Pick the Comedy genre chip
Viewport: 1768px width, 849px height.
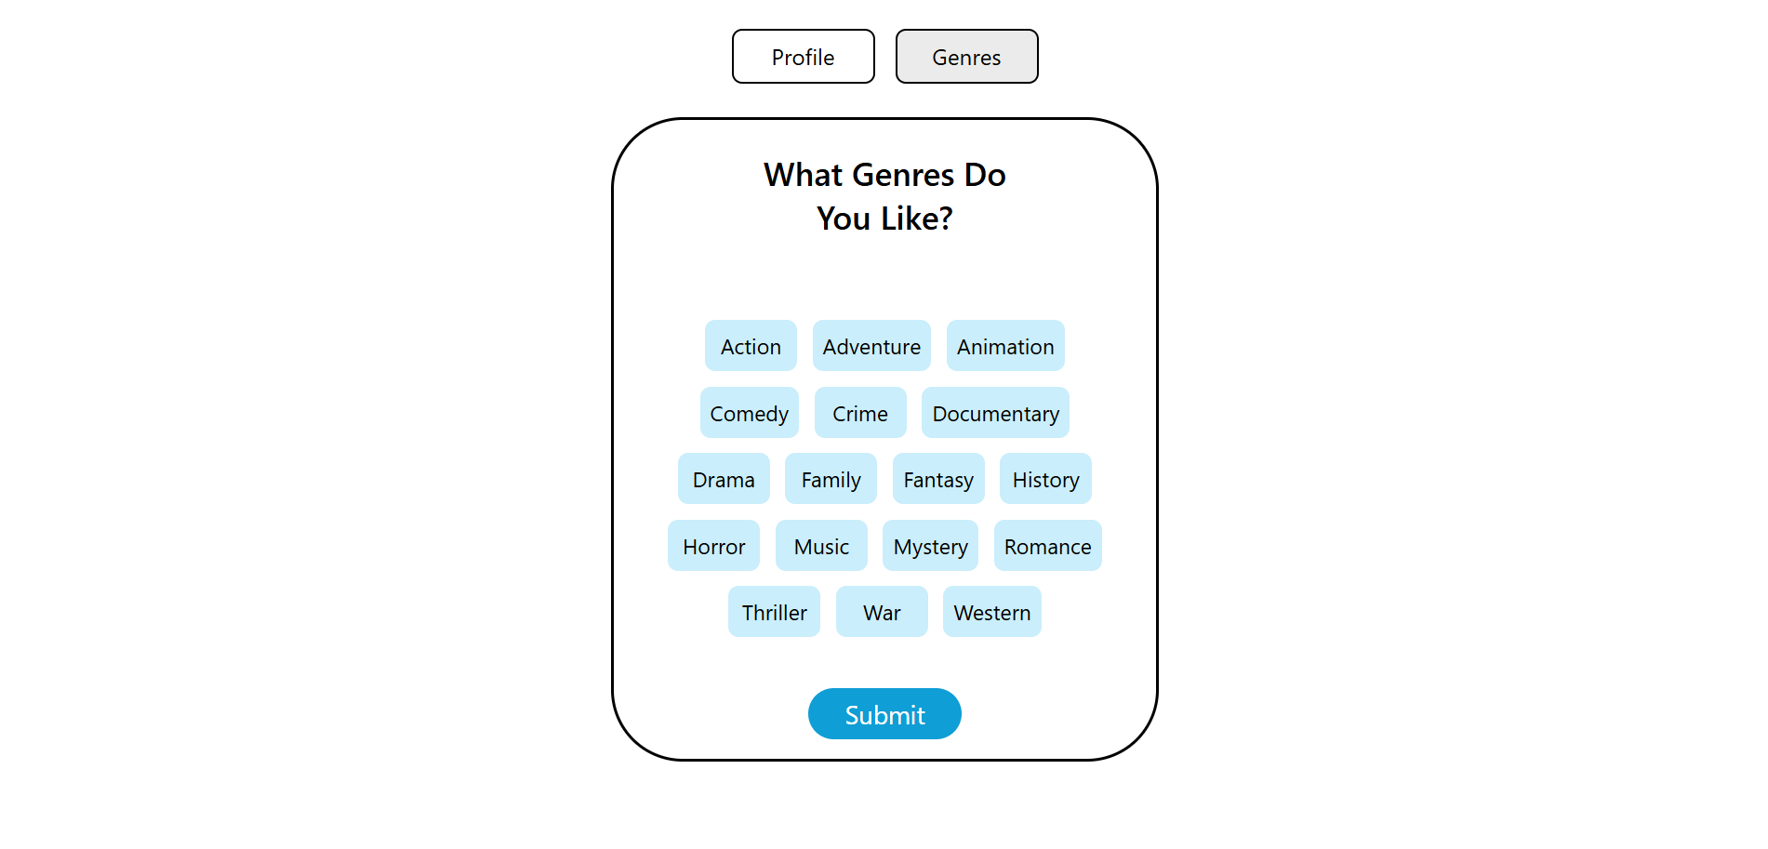click(x=749, y=413)
